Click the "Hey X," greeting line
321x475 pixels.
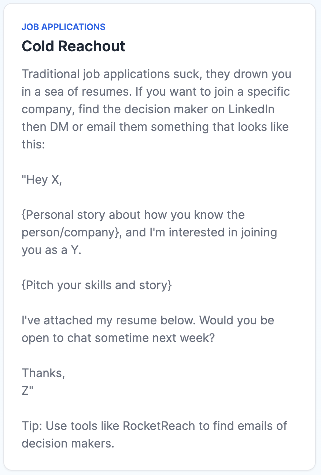point(42,180)
